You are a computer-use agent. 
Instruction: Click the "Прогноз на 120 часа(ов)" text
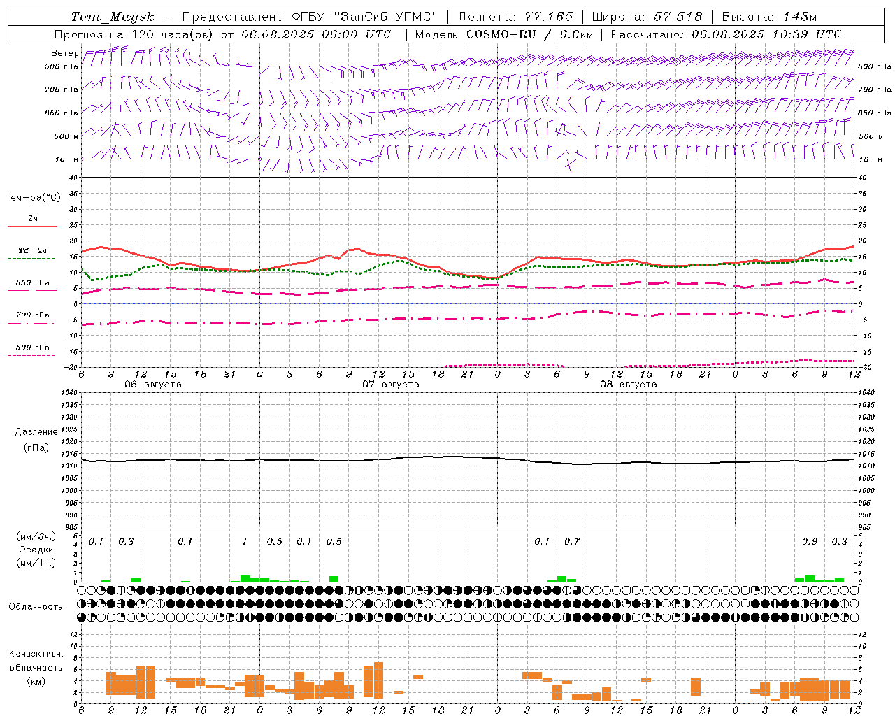[x=134, y=34]
